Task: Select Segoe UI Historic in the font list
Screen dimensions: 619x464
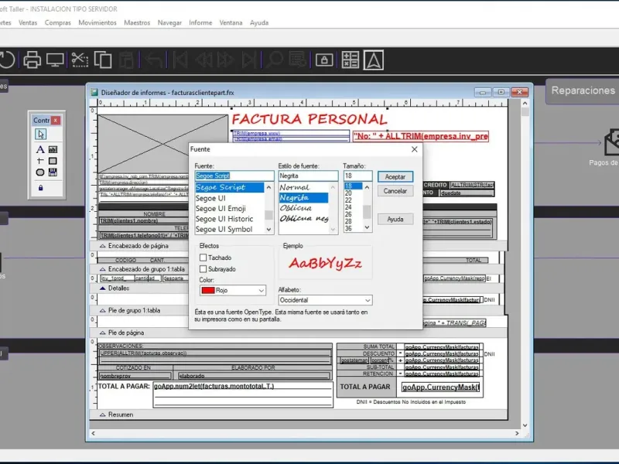Action: (229, 219)
